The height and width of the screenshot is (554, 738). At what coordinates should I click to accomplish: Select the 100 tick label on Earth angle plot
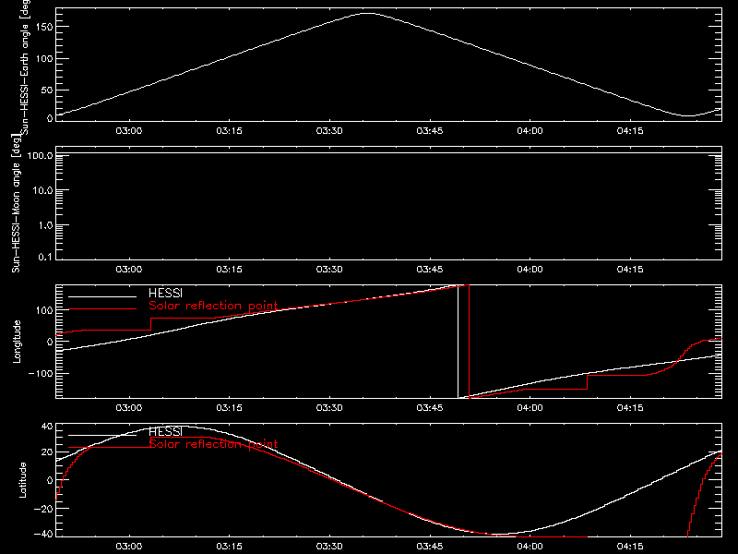pyautogui.click(x=44, y=59)
